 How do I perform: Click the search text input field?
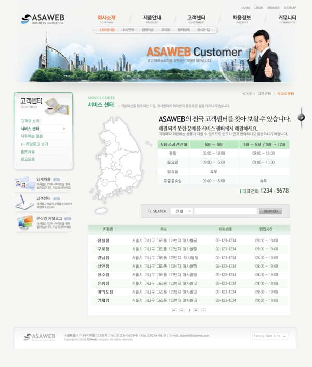click(226, 211)
